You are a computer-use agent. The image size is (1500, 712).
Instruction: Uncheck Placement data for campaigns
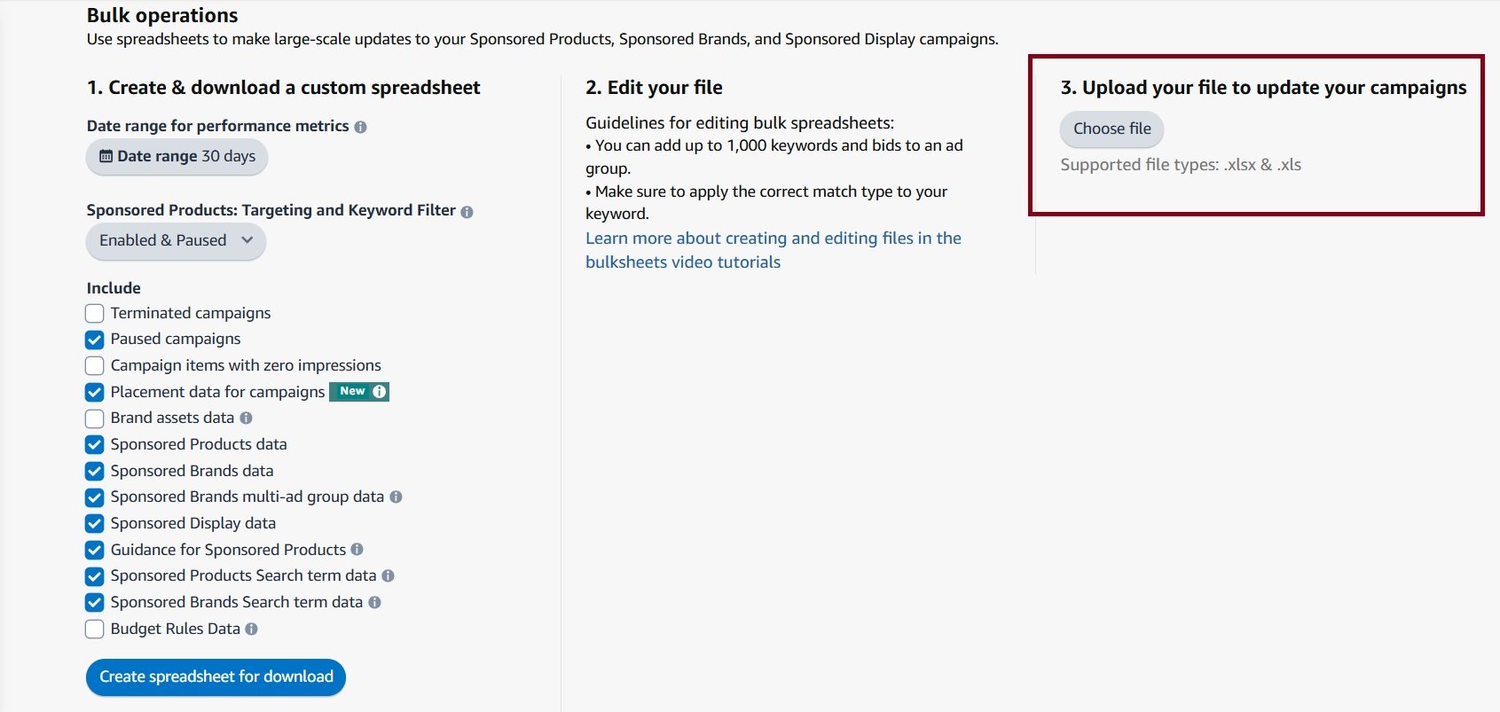pyautogui.click(x=94, y=391)
